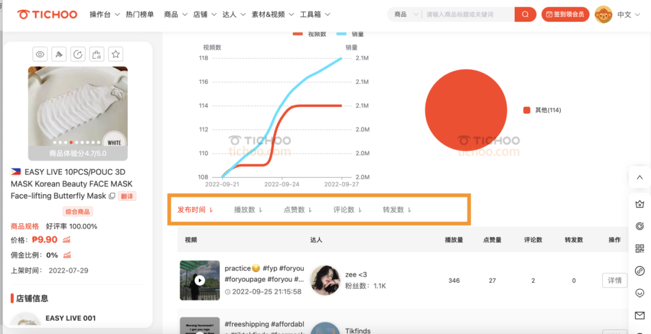The image size is (651, 334).
Task: Expand the 店铺 navigation menu
Action: pos(205,14)
